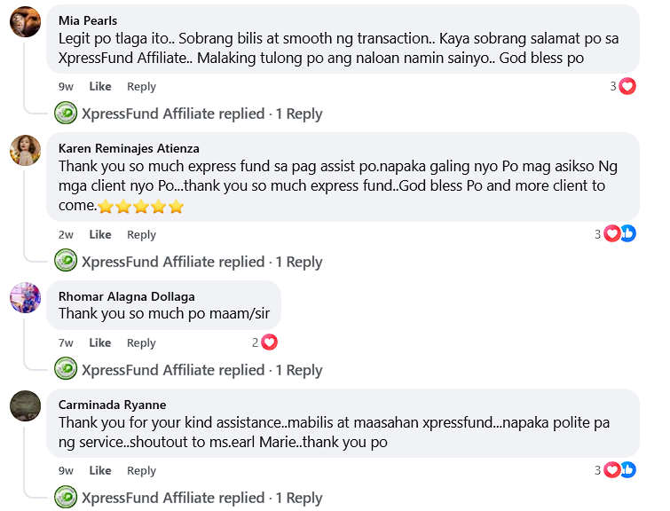This screenshot has height=511, width=670.
Task: Click XpressFund logo under Rhomar's comment
Action: 66,370
